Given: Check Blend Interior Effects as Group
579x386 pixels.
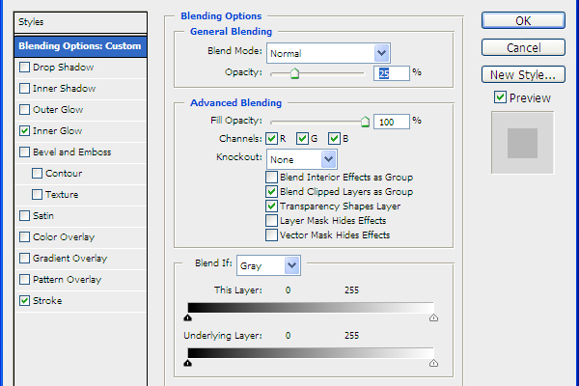Looking at the screenshot, I should coord(271,178).
